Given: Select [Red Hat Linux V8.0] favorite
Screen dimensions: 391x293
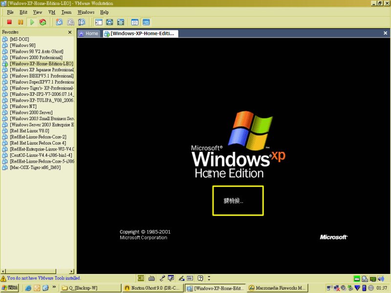Looking at the screenshot, I should point(29,130).
